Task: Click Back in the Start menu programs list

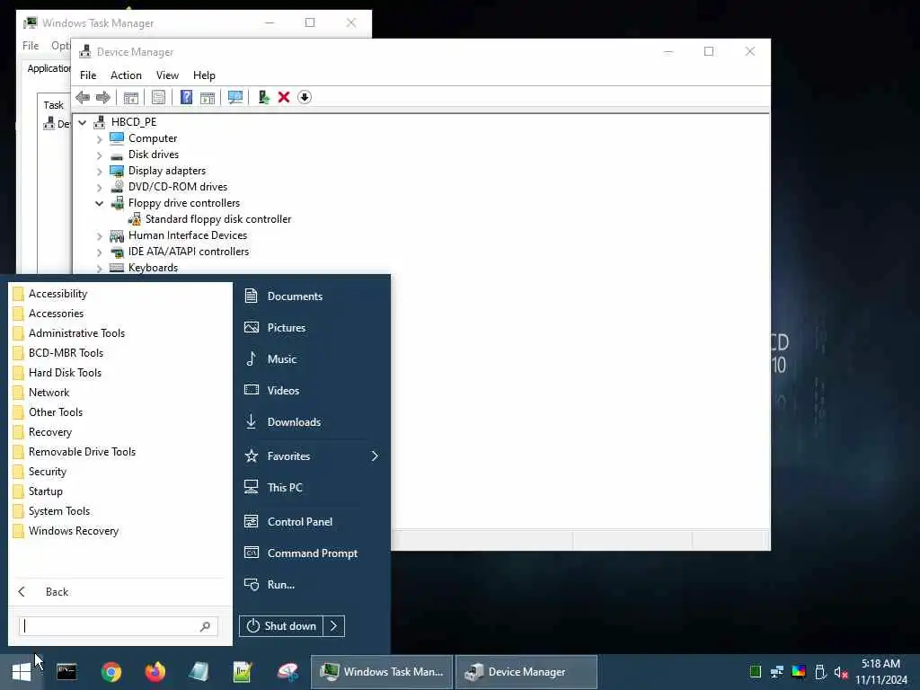Action: (57, 592)
